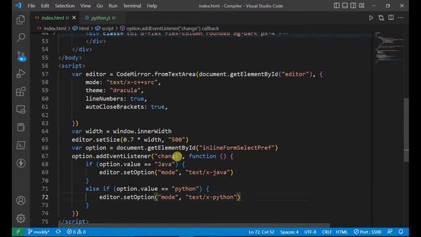Click "text/x-java" string on line 69
Screen dimensions: 421x237
(x=208, y=172)
